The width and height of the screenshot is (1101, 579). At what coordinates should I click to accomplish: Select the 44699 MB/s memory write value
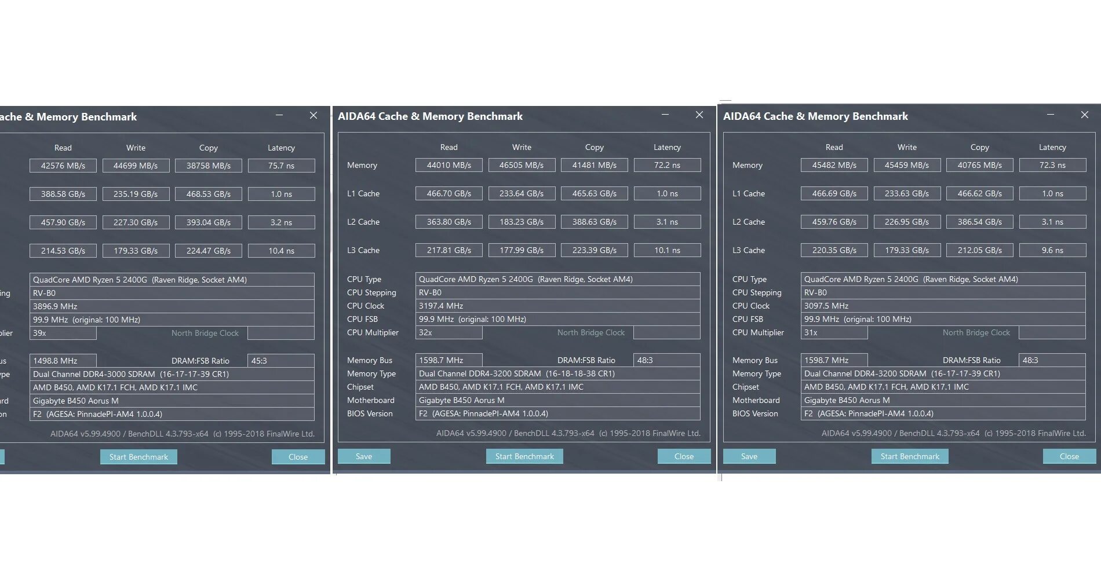point(136,166)
